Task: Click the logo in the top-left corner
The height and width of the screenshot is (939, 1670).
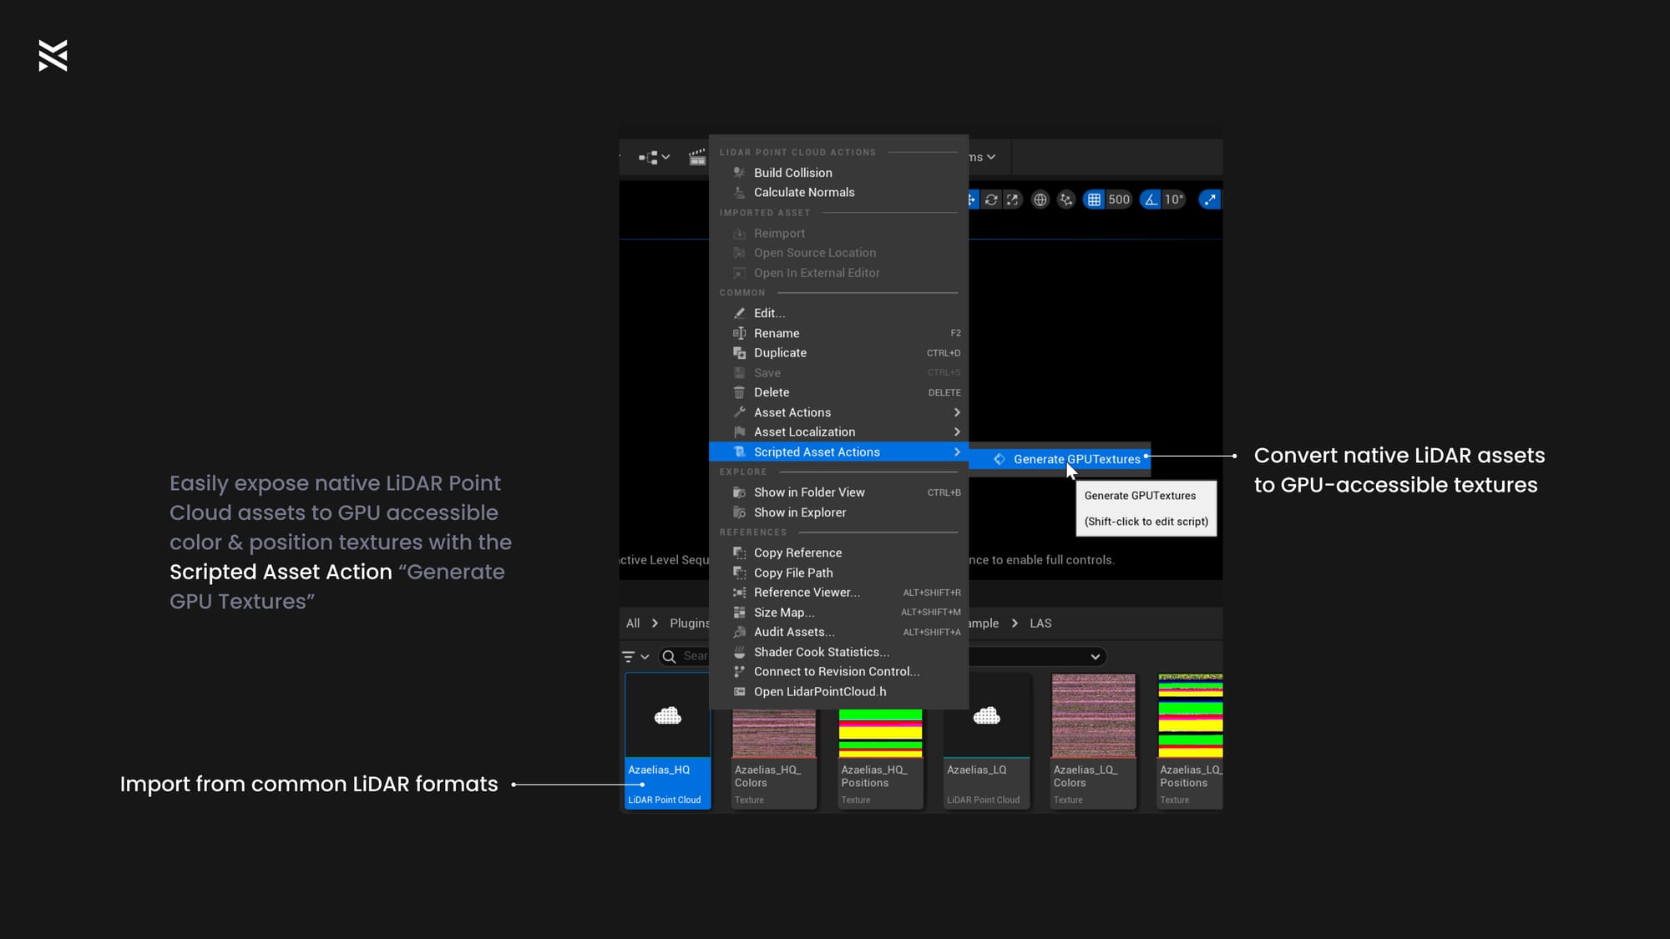Action: [53, 56]
